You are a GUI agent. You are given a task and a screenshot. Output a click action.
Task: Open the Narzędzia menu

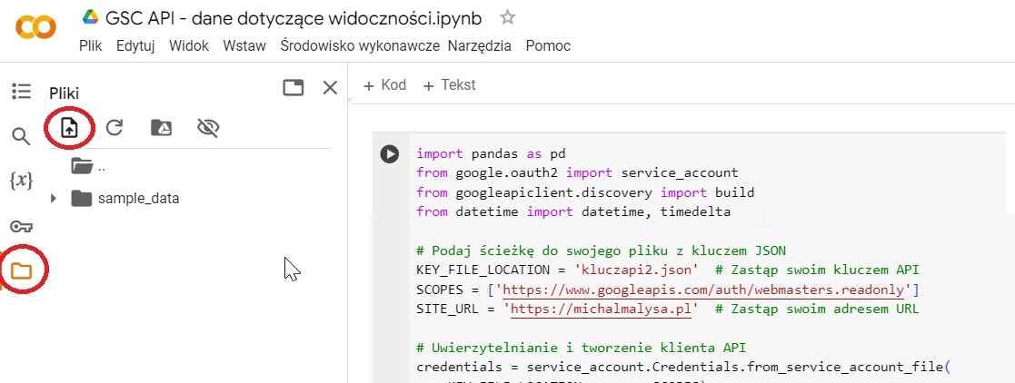479,46
